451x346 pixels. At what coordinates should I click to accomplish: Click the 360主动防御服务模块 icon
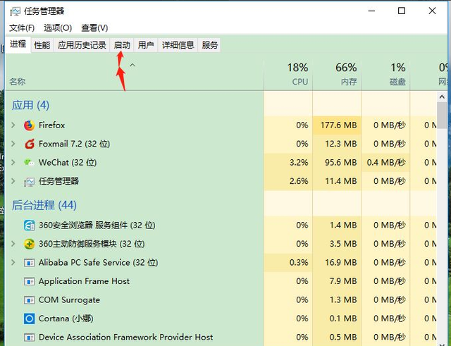coord(29,244)
